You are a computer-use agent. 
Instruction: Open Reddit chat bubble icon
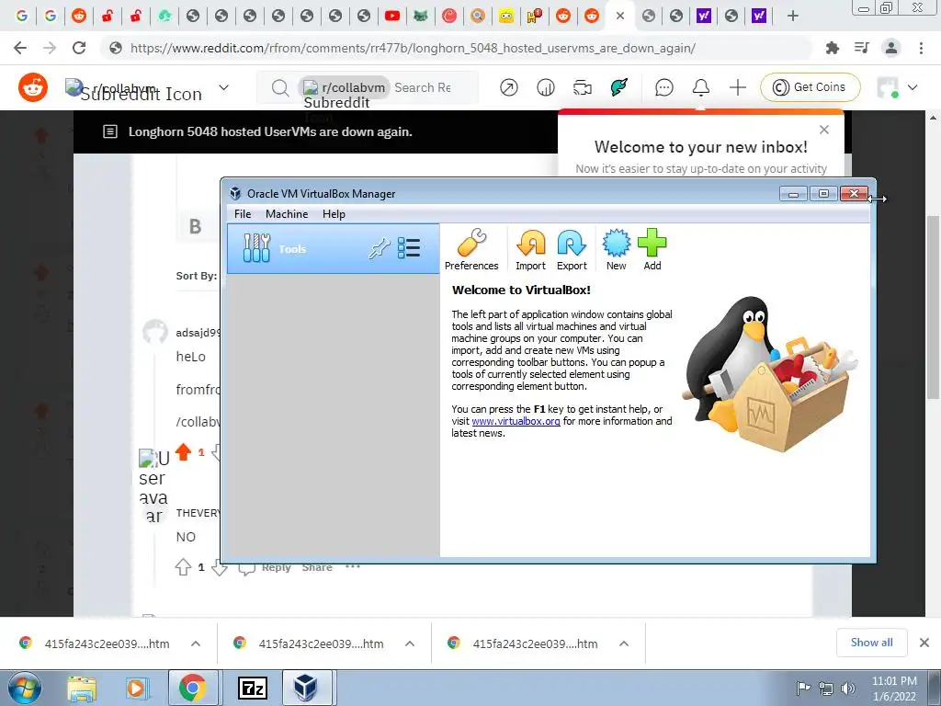(663, 87)
